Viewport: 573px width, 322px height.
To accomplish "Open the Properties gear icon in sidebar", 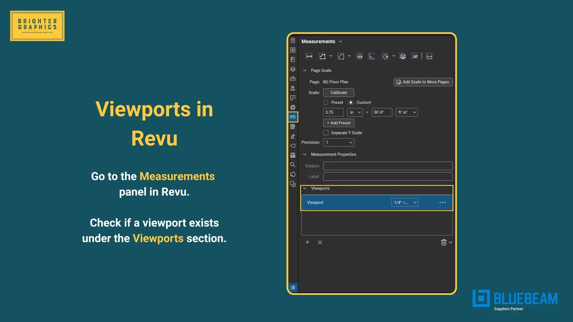I will (x=293, y=107).
